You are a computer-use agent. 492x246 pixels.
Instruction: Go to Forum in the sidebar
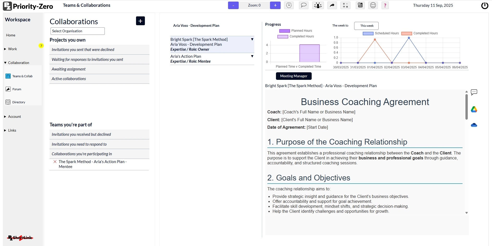(x=17, y=89)
